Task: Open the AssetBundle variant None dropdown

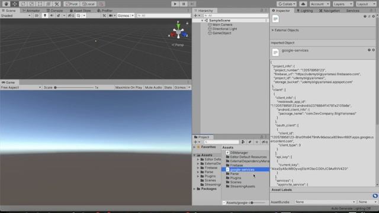Action: click(367, 202)
